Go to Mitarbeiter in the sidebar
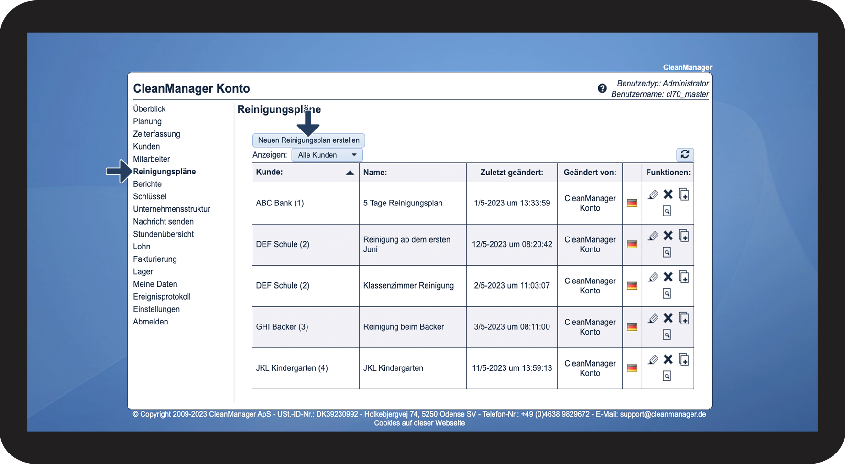845x464 pixels. 151,159
